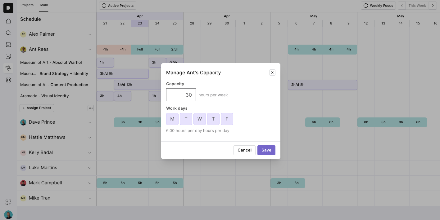Click the 3h/d 9h allocation block

click(123, 74)
